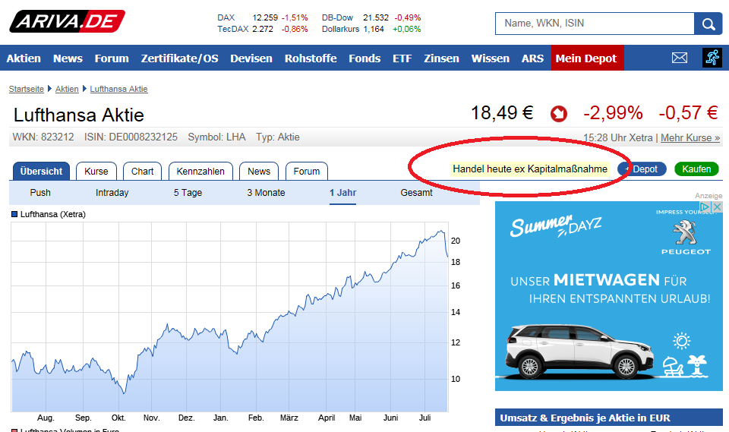Viewport: 729px width, 432px height.
Task: Open Zertifikate/OS navigation item
Action: (x=179, y=58)
